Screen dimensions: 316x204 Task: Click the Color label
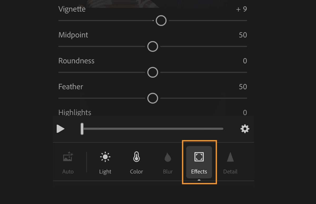pos(136,171)
